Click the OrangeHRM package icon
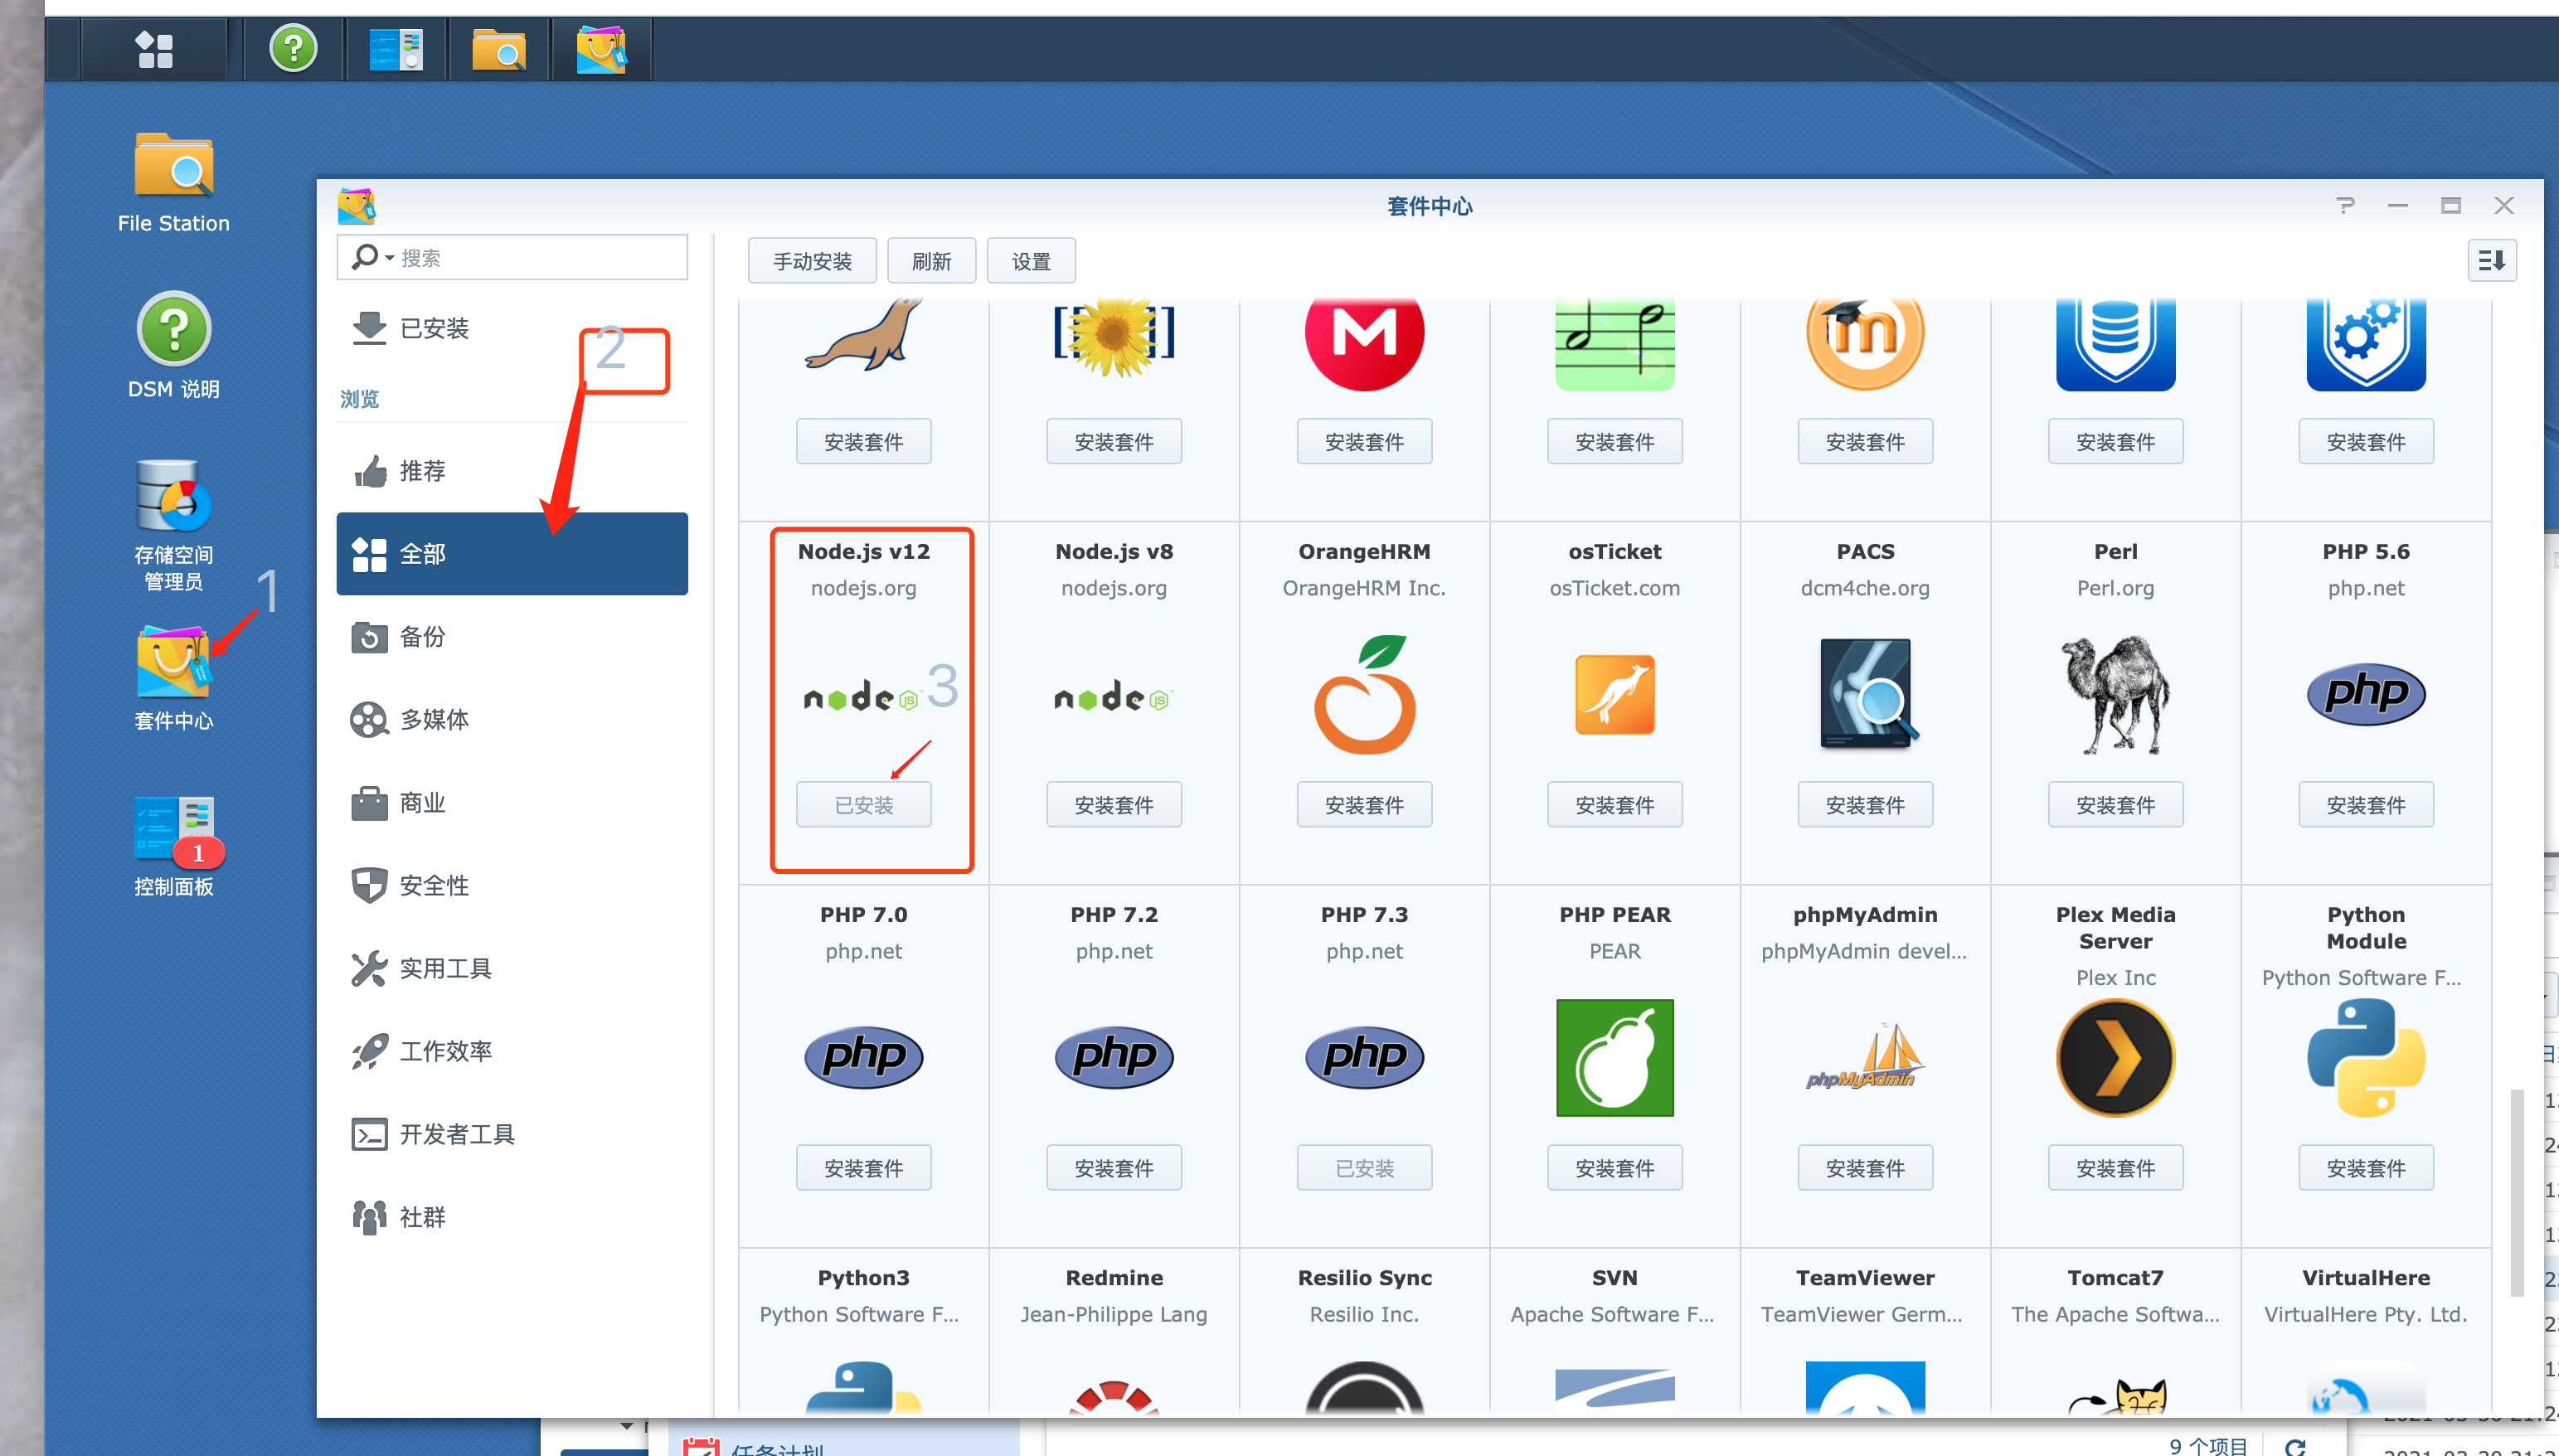The height and width of the screenshot is (1456, 2559). pyautogui.click(x=1364, y=694)
